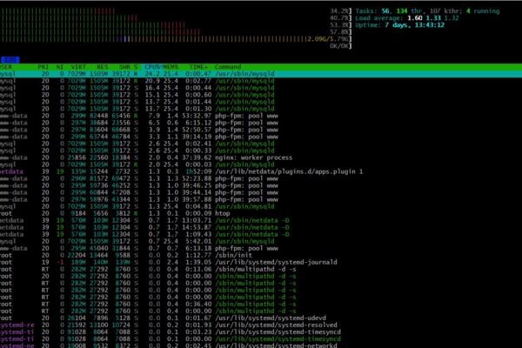Viewport: 522px width, 348px height.
Task: Select php-fpm row with time 53:32.97
Action: [261, 116]
